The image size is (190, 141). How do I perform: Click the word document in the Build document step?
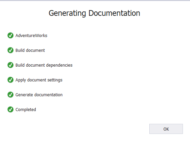tap(35, 50)
